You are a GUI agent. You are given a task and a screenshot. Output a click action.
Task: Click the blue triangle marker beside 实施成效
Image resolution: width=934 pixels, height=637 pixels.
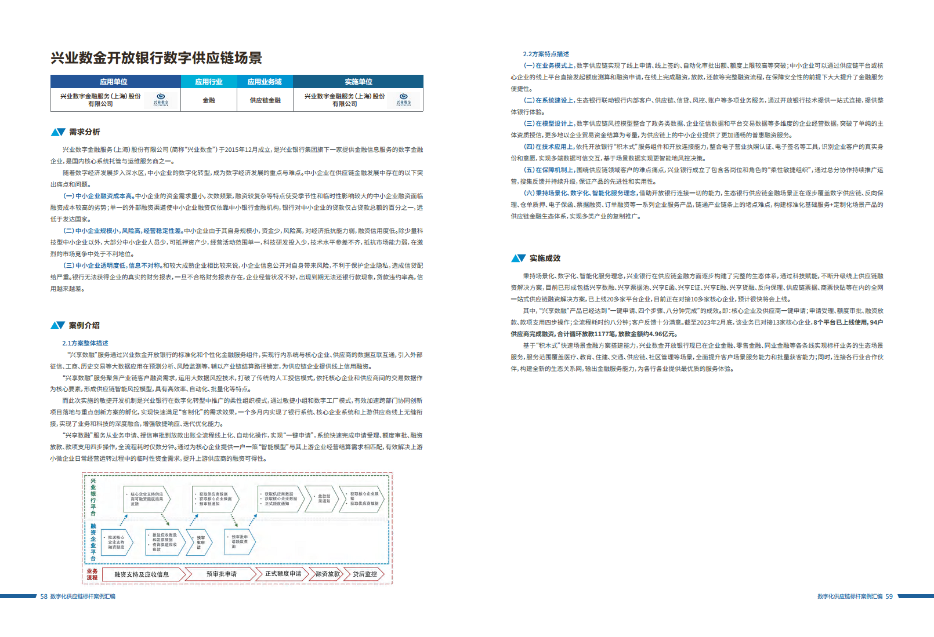(x=518, y=259)
